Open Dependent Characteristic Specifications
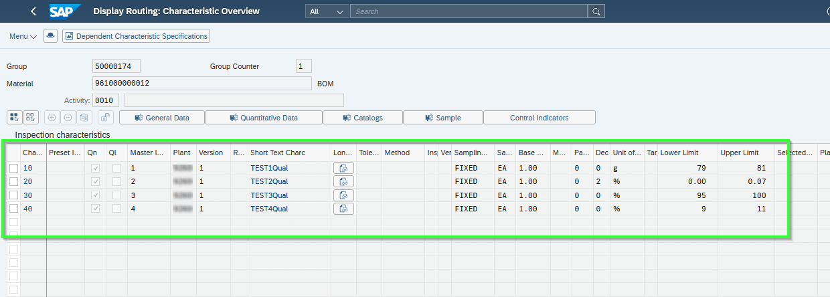 click(x=136, y=36)
